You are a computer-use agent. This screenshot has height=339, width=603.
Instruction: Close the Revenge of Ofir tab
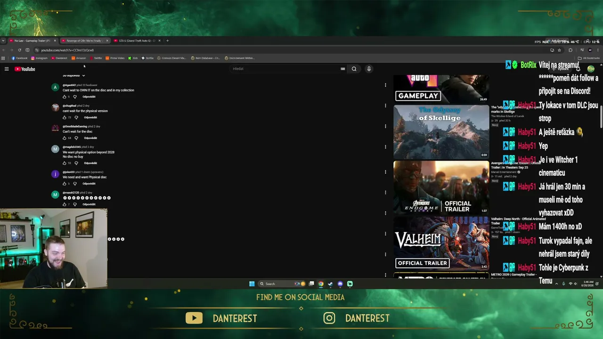coord(107,40)
